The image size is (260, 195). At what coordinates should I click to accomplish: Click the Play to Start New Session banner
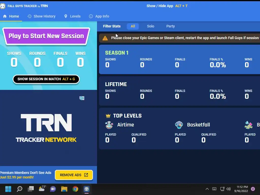click(x=46, y=36)
